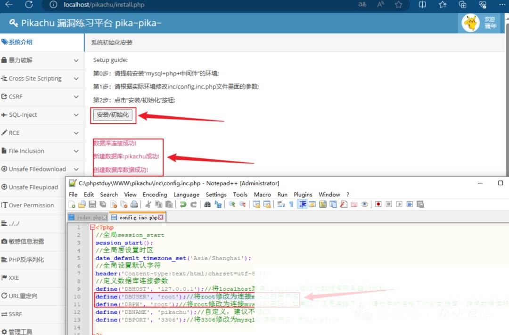Expand the CSRF sidebar section
The image size is (509, 335).
point(42,97)
